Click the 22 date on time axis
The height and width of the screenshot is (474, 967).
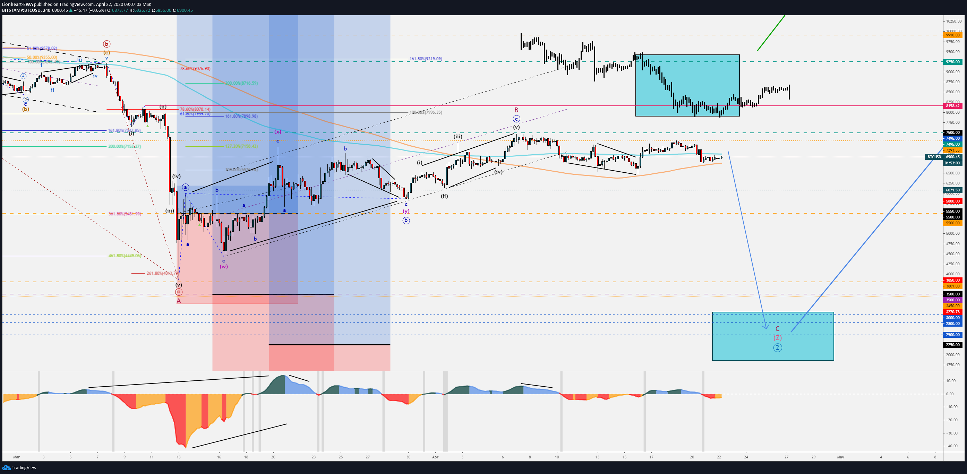[x=719, y=457]
